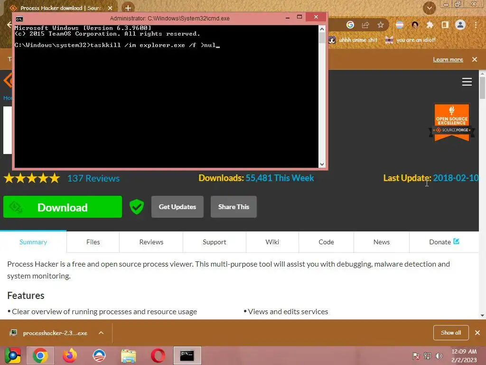
Task: Open the 137 Reviews link
Action: (93, 179)
